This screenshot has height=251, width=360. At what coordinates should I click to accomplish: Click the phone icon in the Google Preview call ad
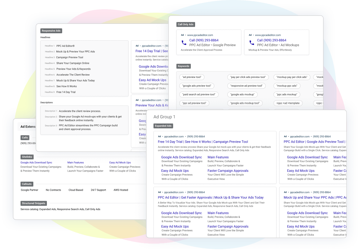tap(184, 43)
